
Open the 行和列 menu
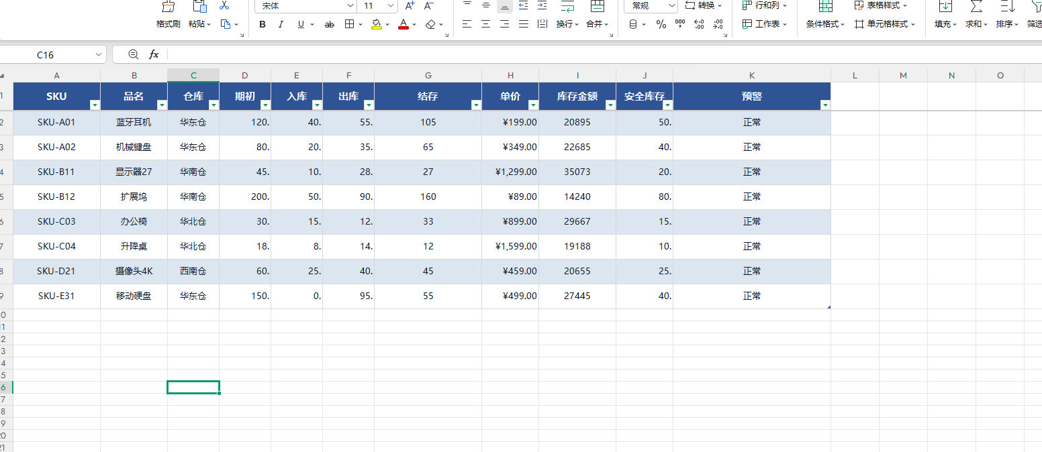(x=765, y=5)
